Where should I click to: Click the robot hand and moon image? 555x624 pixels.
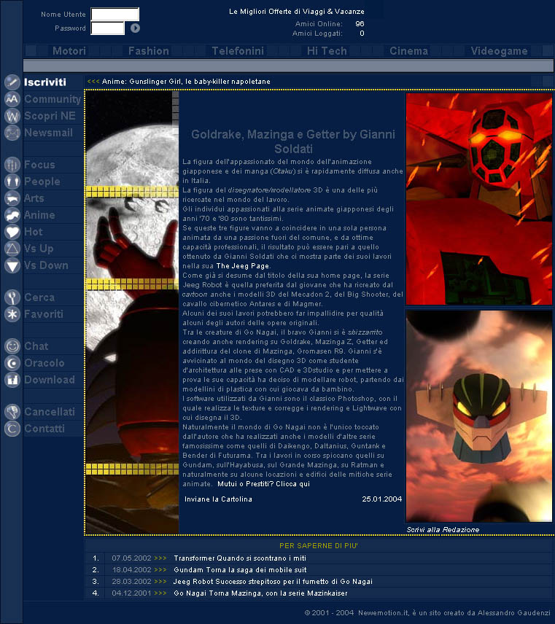[132, 313]
